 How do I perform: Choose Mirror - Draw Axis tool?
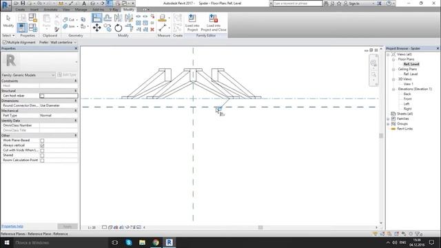click(129, 18)
